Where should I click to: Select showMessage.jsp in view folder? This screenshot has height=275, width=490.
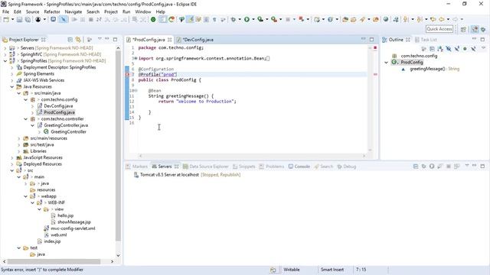coord(74,222)
